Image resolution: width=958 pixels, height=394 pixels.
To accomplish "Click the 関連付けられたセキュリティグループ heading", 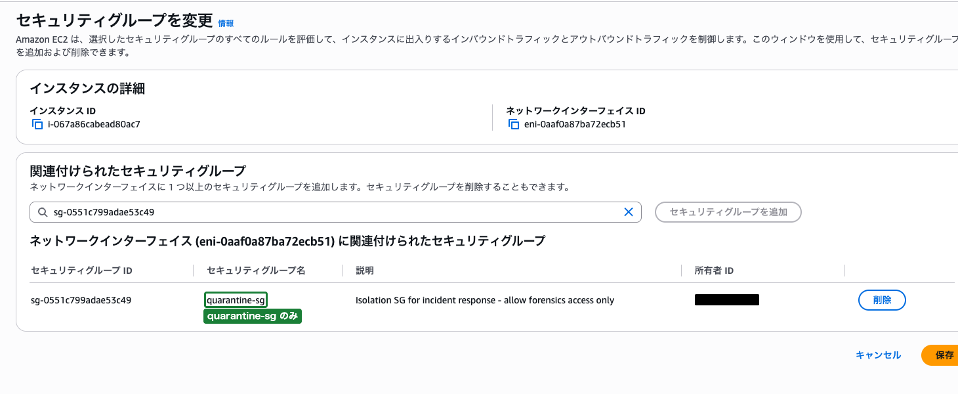I will [138, 171].
